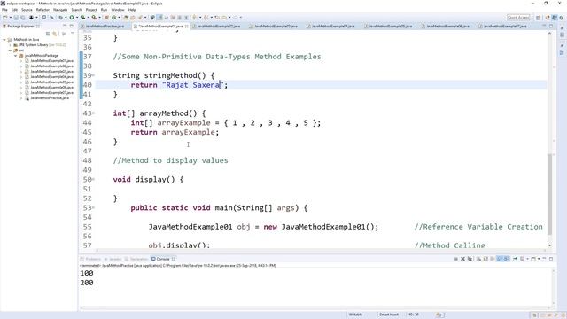The width and height of the screenshot is (567, 319).
Task: Click the External Tools run icon
Action: (x=94, y=18)
